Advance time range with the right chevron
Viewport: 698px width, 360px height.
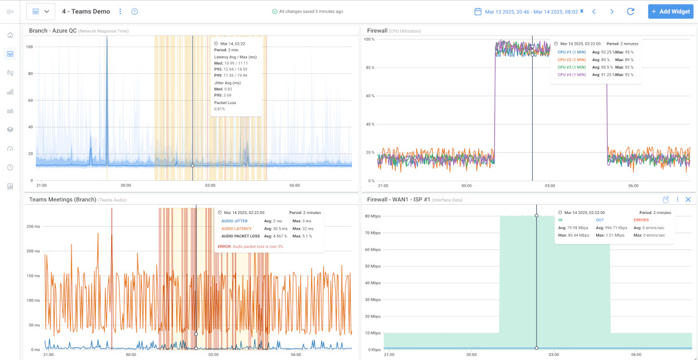pos(611,10)
